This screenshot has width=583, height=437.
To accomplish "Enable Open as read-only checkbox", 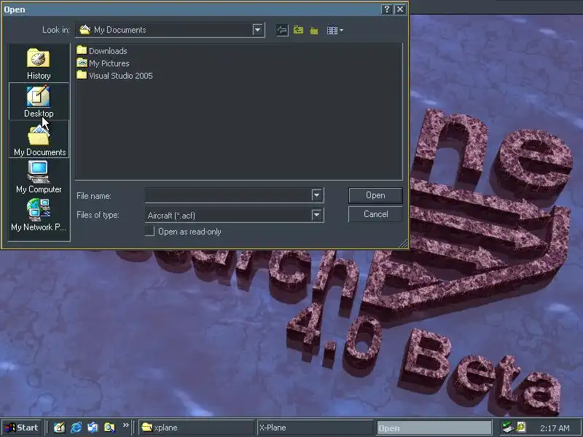I will pos(149,231).
